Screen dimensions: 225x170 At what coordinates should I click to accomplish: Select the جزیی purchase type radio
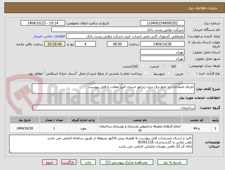pyautogui.click(x=188, y=73)
